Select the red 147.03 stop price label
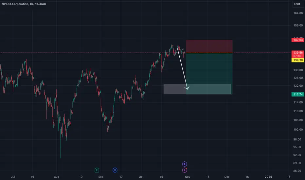305x180 pixels. [298, 40]
